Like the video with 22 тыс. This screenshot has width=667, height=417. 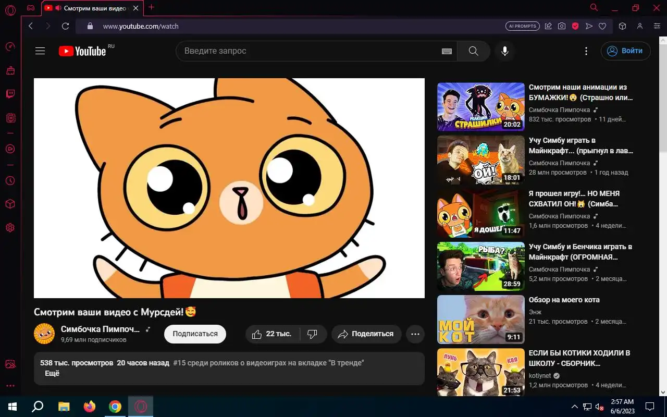(x=272, y=334)
